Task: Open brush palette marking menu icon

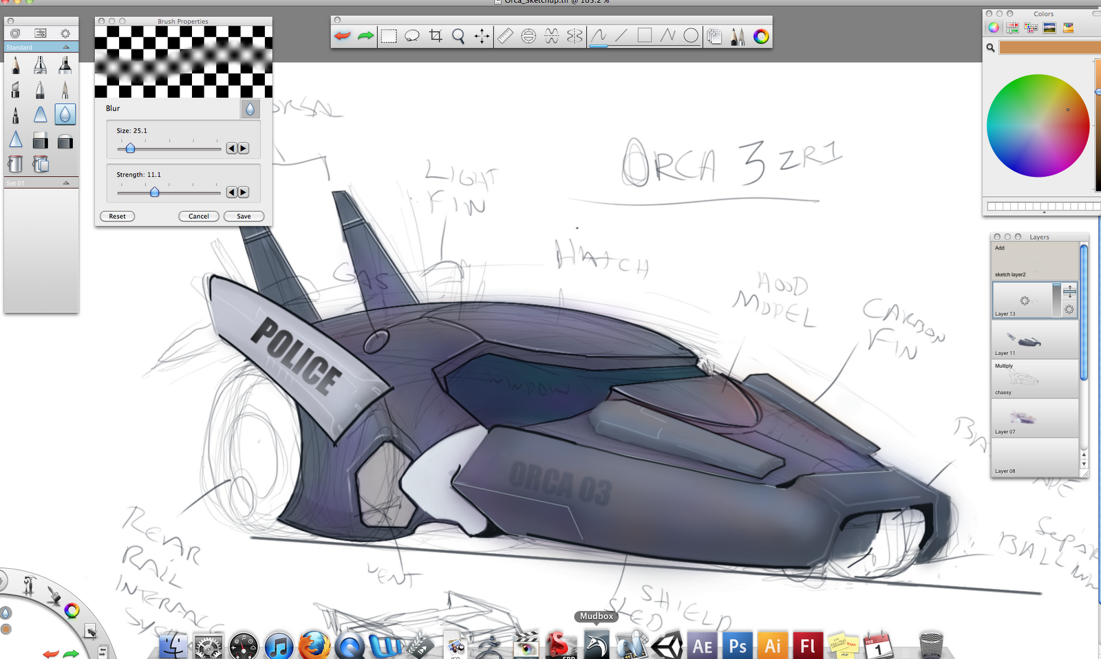Action: [x=65, y=33]
